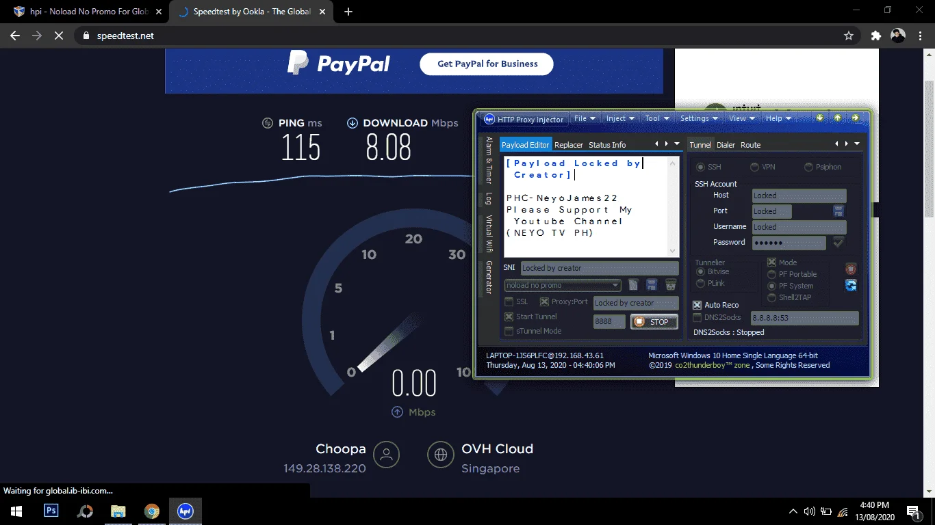The height and width of the screenshot is (525, 935).
Task: Click the green up-arrow icon in injector title bar
Action: point(837,118)
